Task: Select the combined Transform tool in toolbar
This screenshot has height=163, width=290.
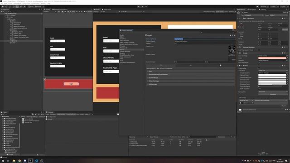Action: click(x=21, y=6)
